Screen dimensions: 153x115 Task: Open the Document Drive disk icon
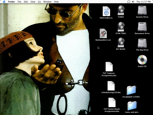(x=142, y=27)
